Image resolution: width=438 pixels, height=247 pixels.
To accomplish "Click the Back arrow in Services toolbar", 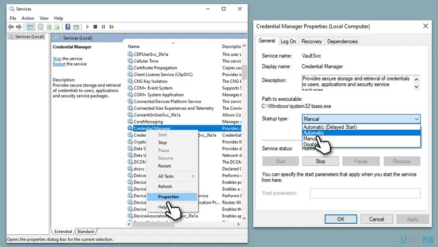I will (x=11, y=27).
